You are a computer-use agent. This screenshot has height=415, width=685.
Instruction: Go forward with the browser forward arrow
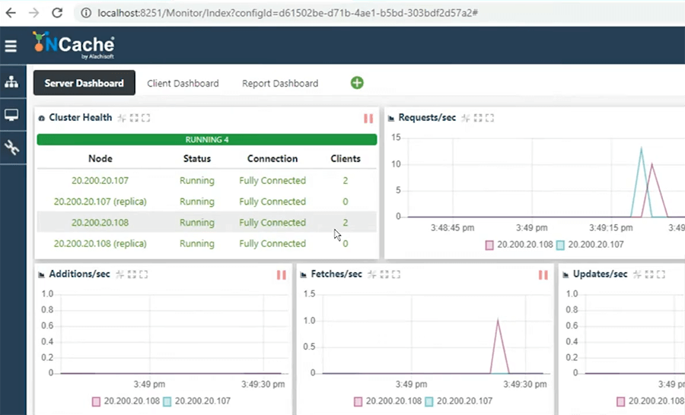click(33, 13)
